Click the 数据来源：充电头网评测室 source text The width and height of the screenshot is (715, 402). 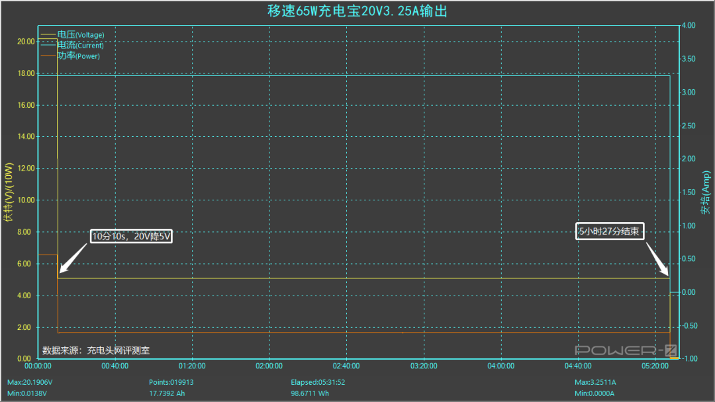pos(96,350)
